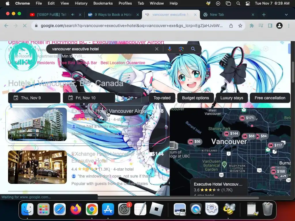Open Launchpad from the Dock
This screenshot has height=221, width=295.
point(44,209)
